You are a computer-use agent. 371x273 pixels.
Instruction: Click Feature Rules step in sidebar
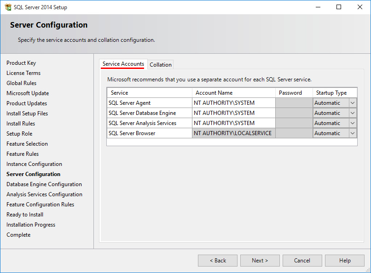coord(23,154)
